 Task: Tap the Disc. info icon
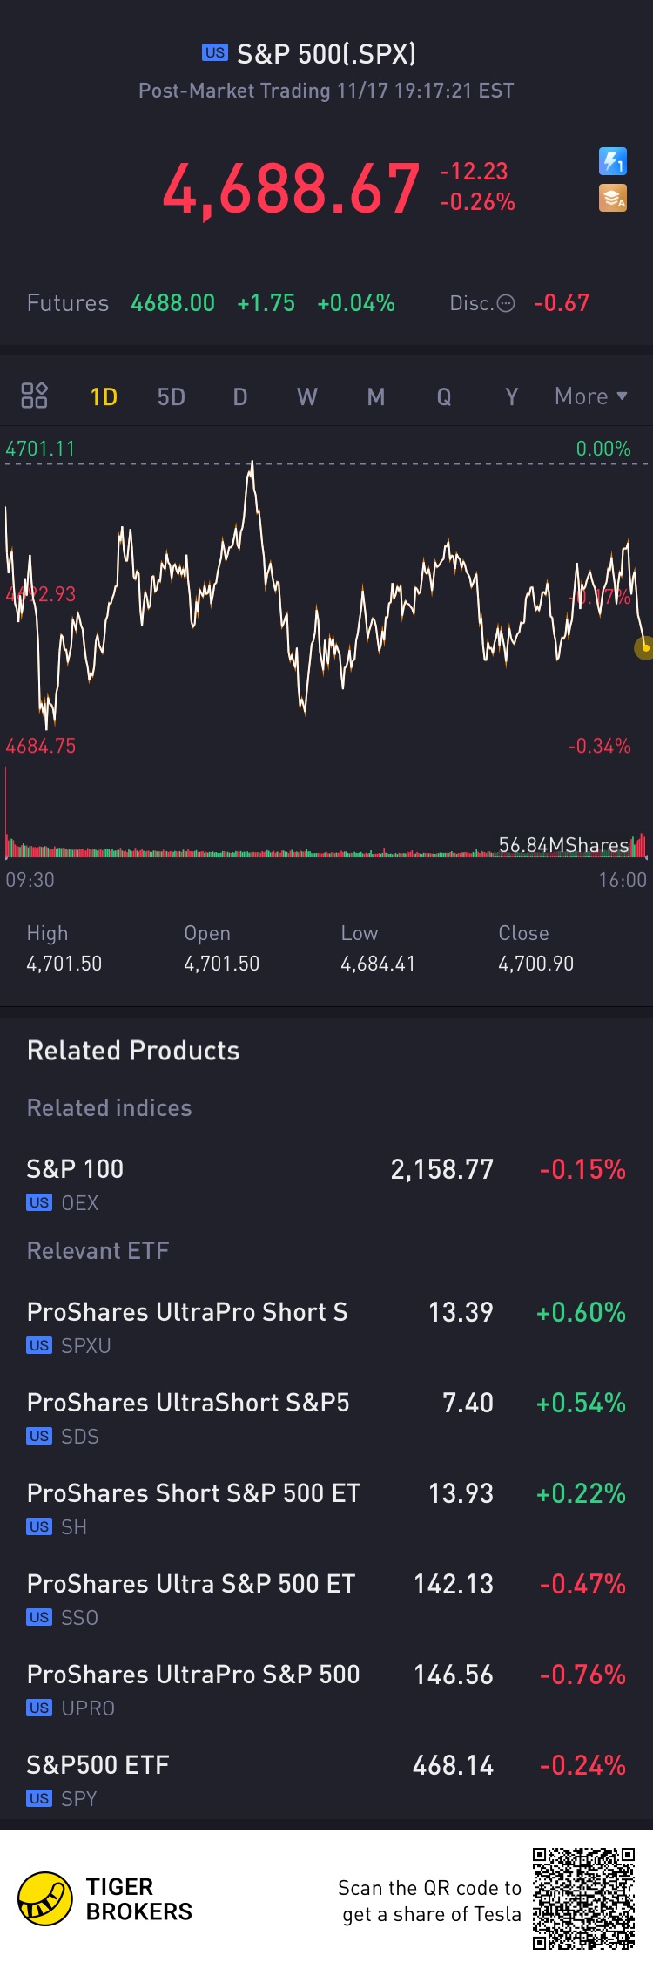506,303
